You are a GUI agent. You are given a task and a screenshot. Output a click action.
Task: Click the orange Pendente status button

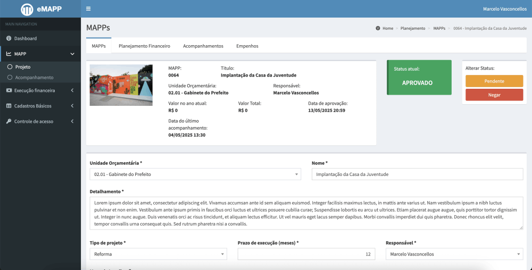coord(494,81)
